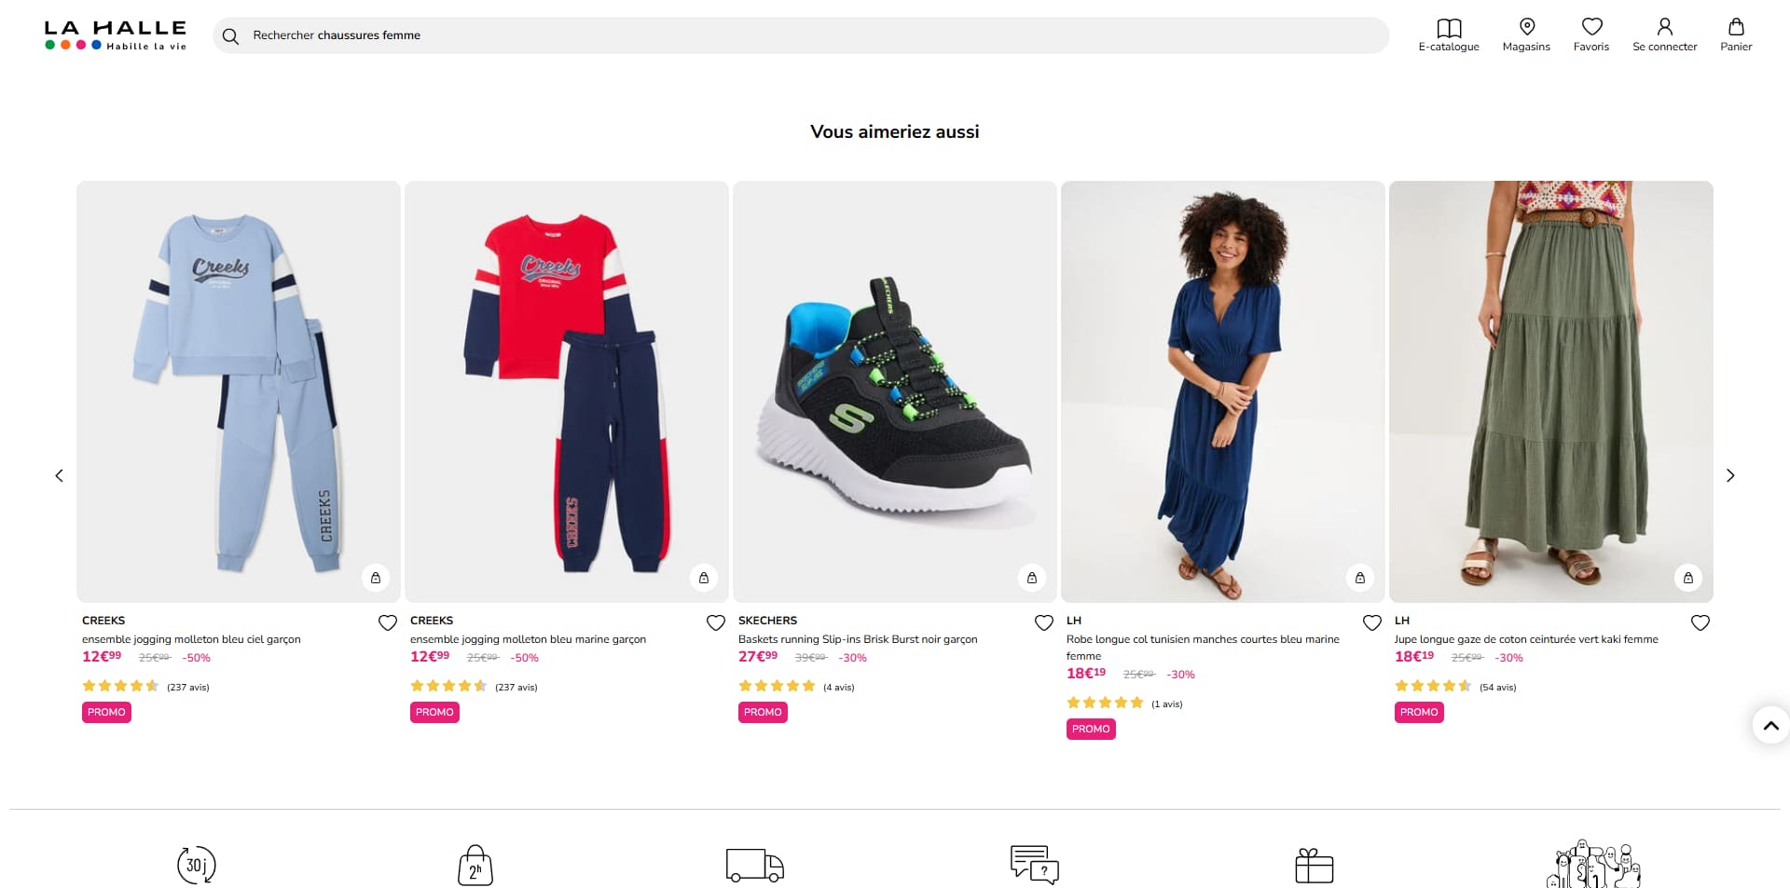The width and height of the screenshot is (1790, 888).
Task: Click the delivery truck icon
Action: pyautogui.click(x=754, y=865)
